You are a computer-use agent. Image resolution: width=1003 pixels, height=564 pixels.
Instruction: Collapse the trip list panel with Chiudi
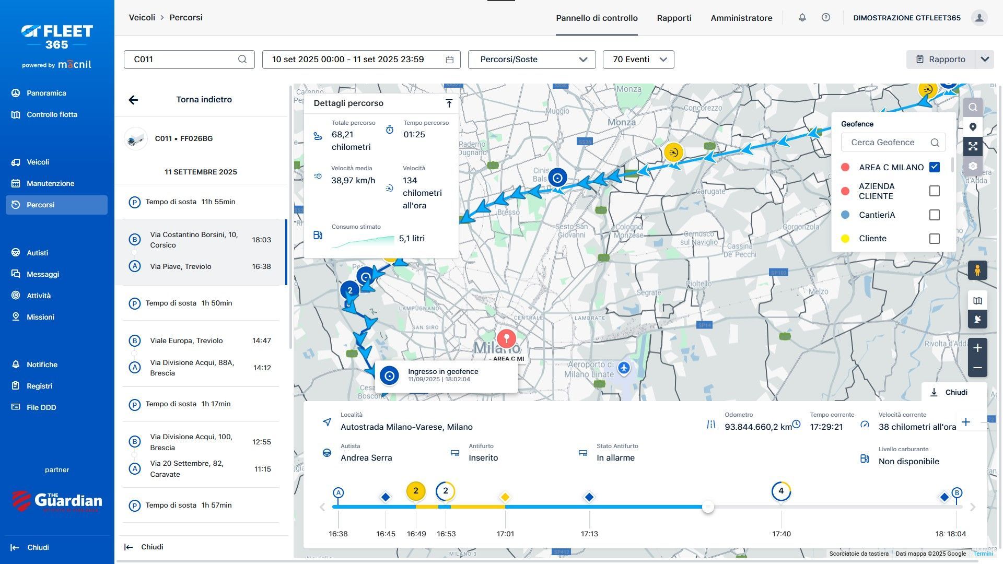point(144,547)
